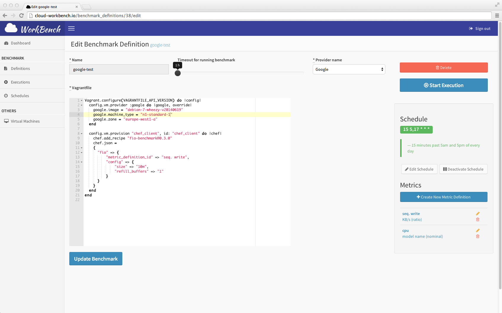Screen dimensions: 502x313
Task: Go to Executions in the sidebar
Action: [x=20, y=82]
